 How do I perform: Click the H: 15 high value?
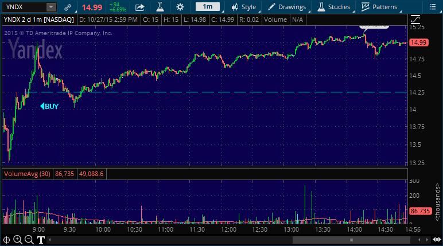tap(171, 19)
